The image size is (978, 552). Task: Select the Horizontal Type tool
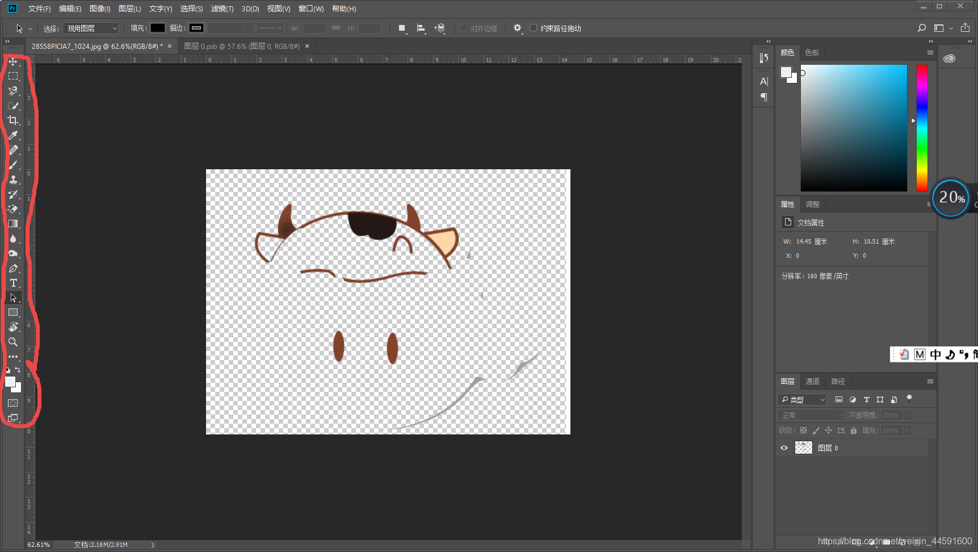pyautogui.click(x=12, y=283)
